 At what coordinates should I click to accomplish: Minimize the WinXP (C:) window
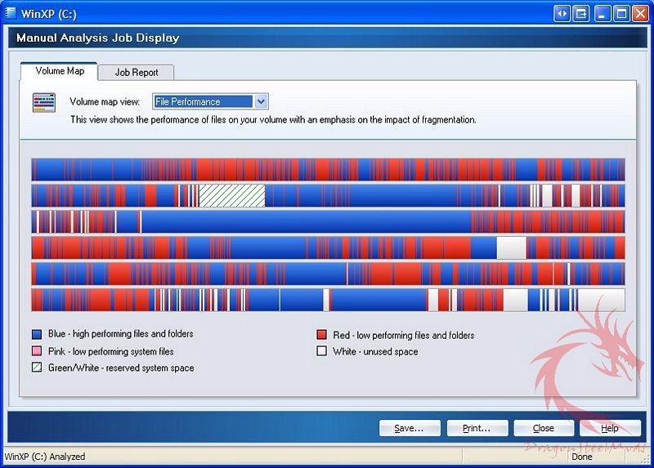(603, 13)
